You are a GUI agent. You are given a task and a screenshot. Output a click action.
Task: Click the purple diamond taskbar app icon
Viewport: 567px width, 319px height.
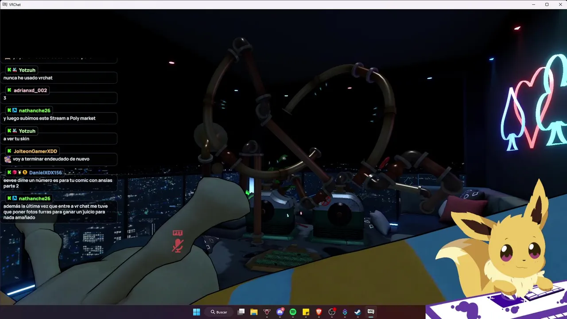[345, 312]
